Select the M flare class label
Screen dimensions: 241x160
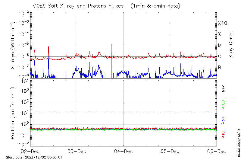(220, 45)
